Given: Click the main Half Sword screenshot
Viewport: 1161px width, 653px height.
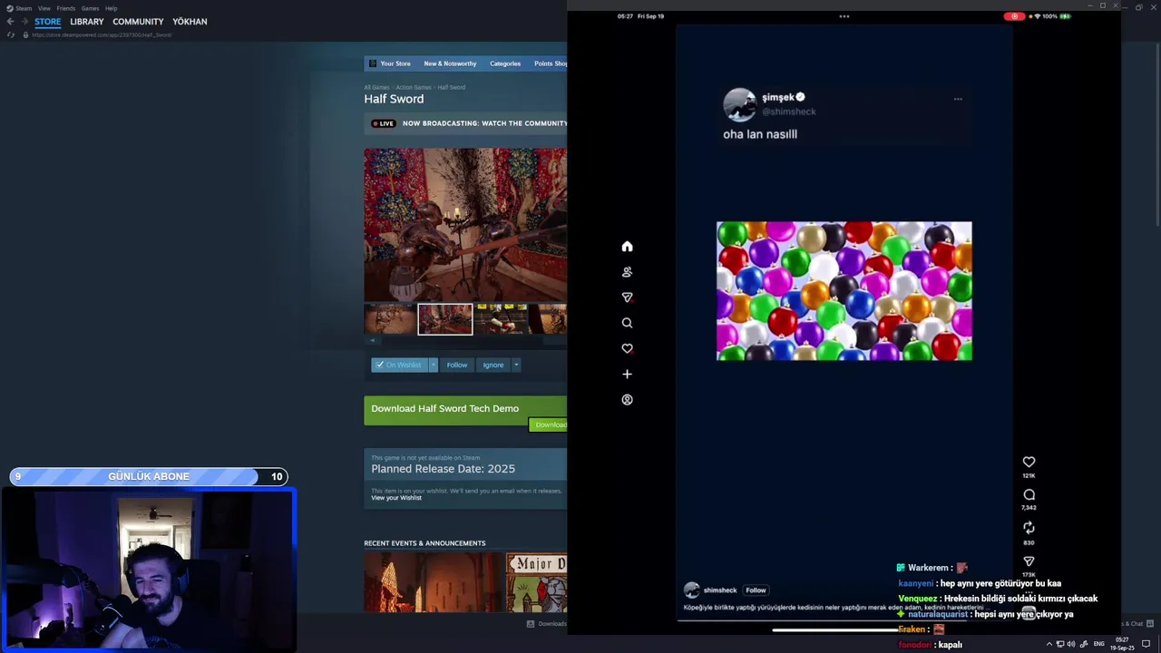Looking at the screenshot, I should pos(465,224).
